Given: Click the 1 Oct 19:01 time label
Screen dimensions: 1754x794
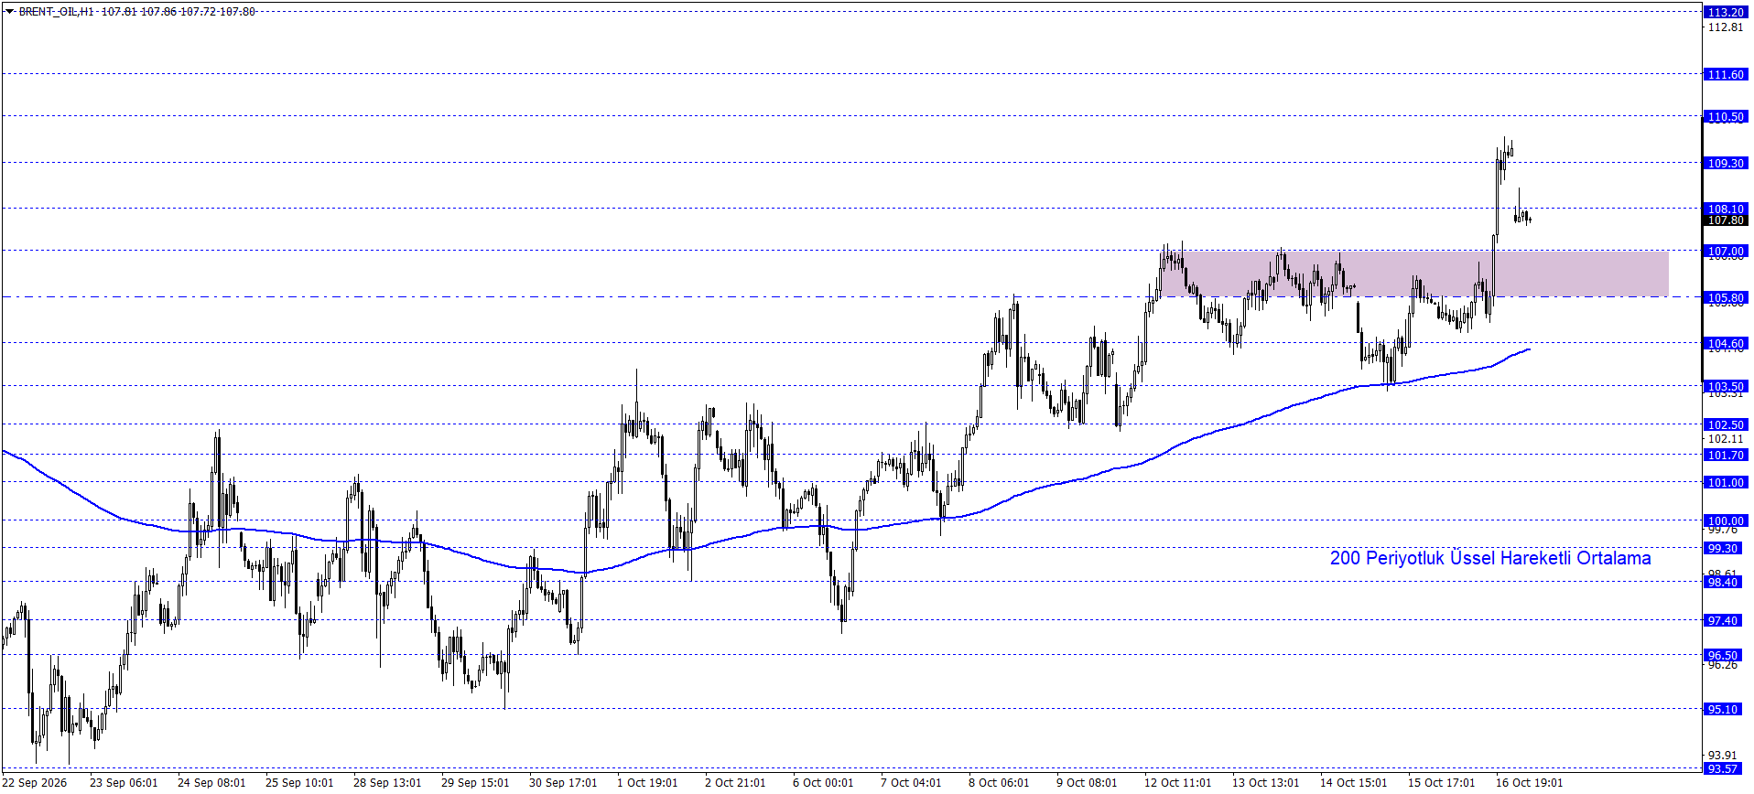Looking at the screenshot, I should tap(647, 782).
